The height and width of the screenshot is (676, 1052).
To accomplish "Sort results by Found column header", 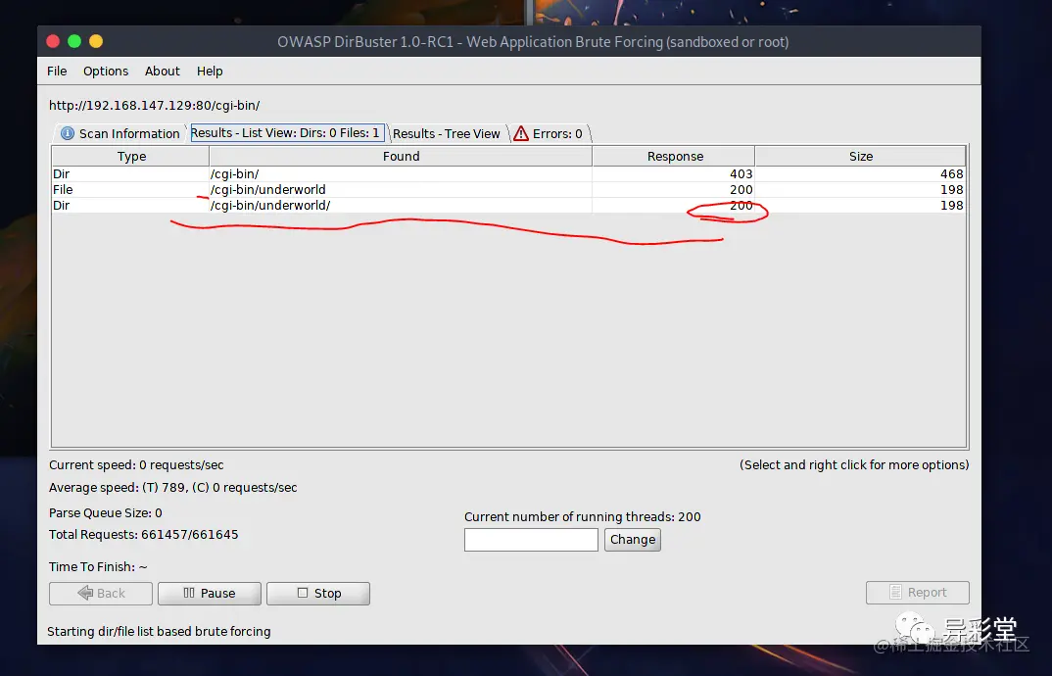I will (401, 157).
